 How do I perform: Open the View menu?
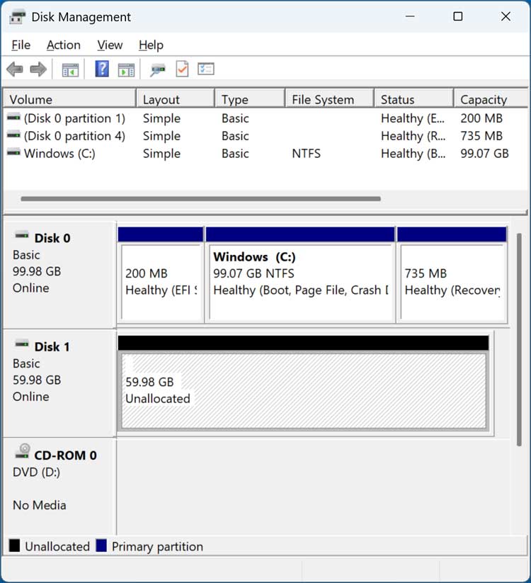(110, 45)
